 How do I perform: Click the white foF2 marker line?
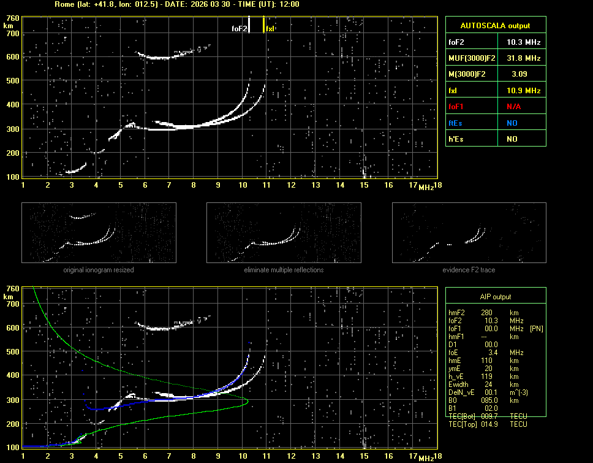[249, 25]
